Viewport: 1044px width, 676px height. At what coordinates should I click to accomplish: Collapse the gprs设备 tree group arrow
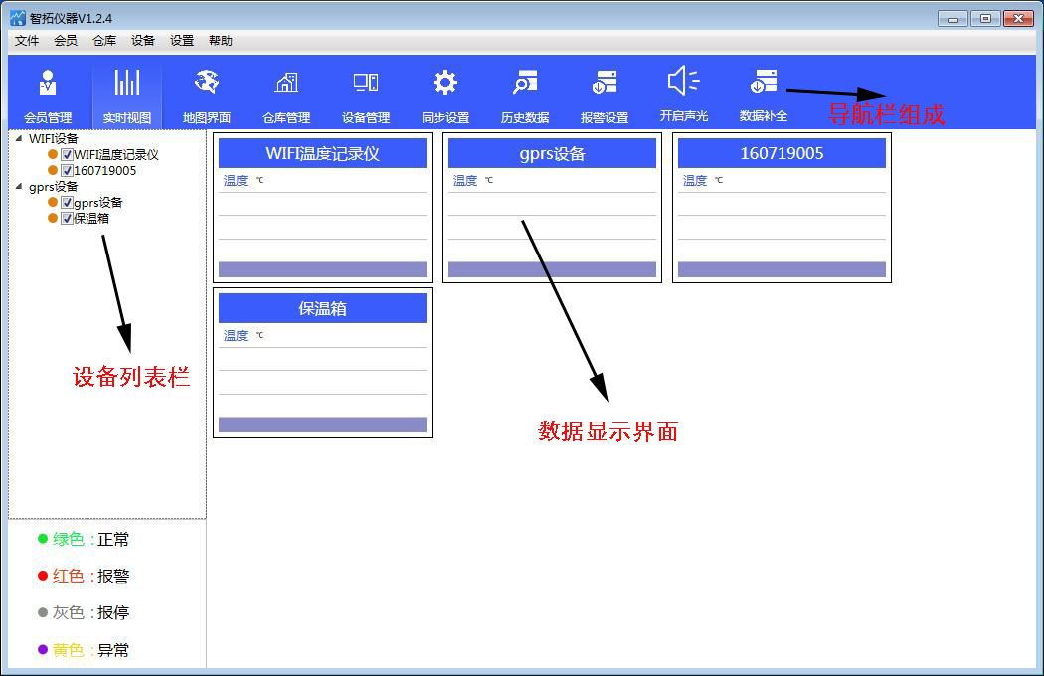click(x=19, y=186)
